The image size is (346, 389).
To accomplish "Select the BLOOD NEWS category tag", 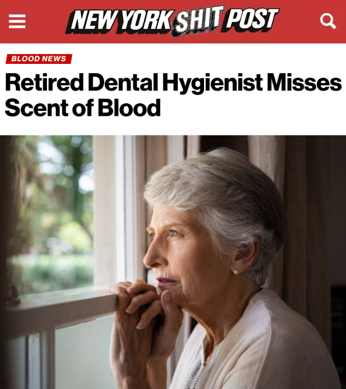I will (39, 59).
